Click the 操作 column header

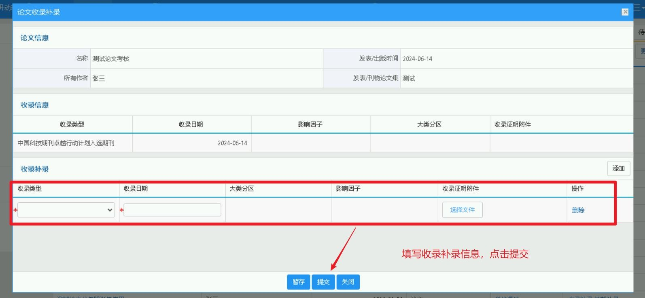point(577,189)
